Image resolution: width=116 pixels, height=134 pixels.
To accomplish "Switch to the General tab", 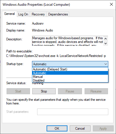I will [x=9, y=14].
